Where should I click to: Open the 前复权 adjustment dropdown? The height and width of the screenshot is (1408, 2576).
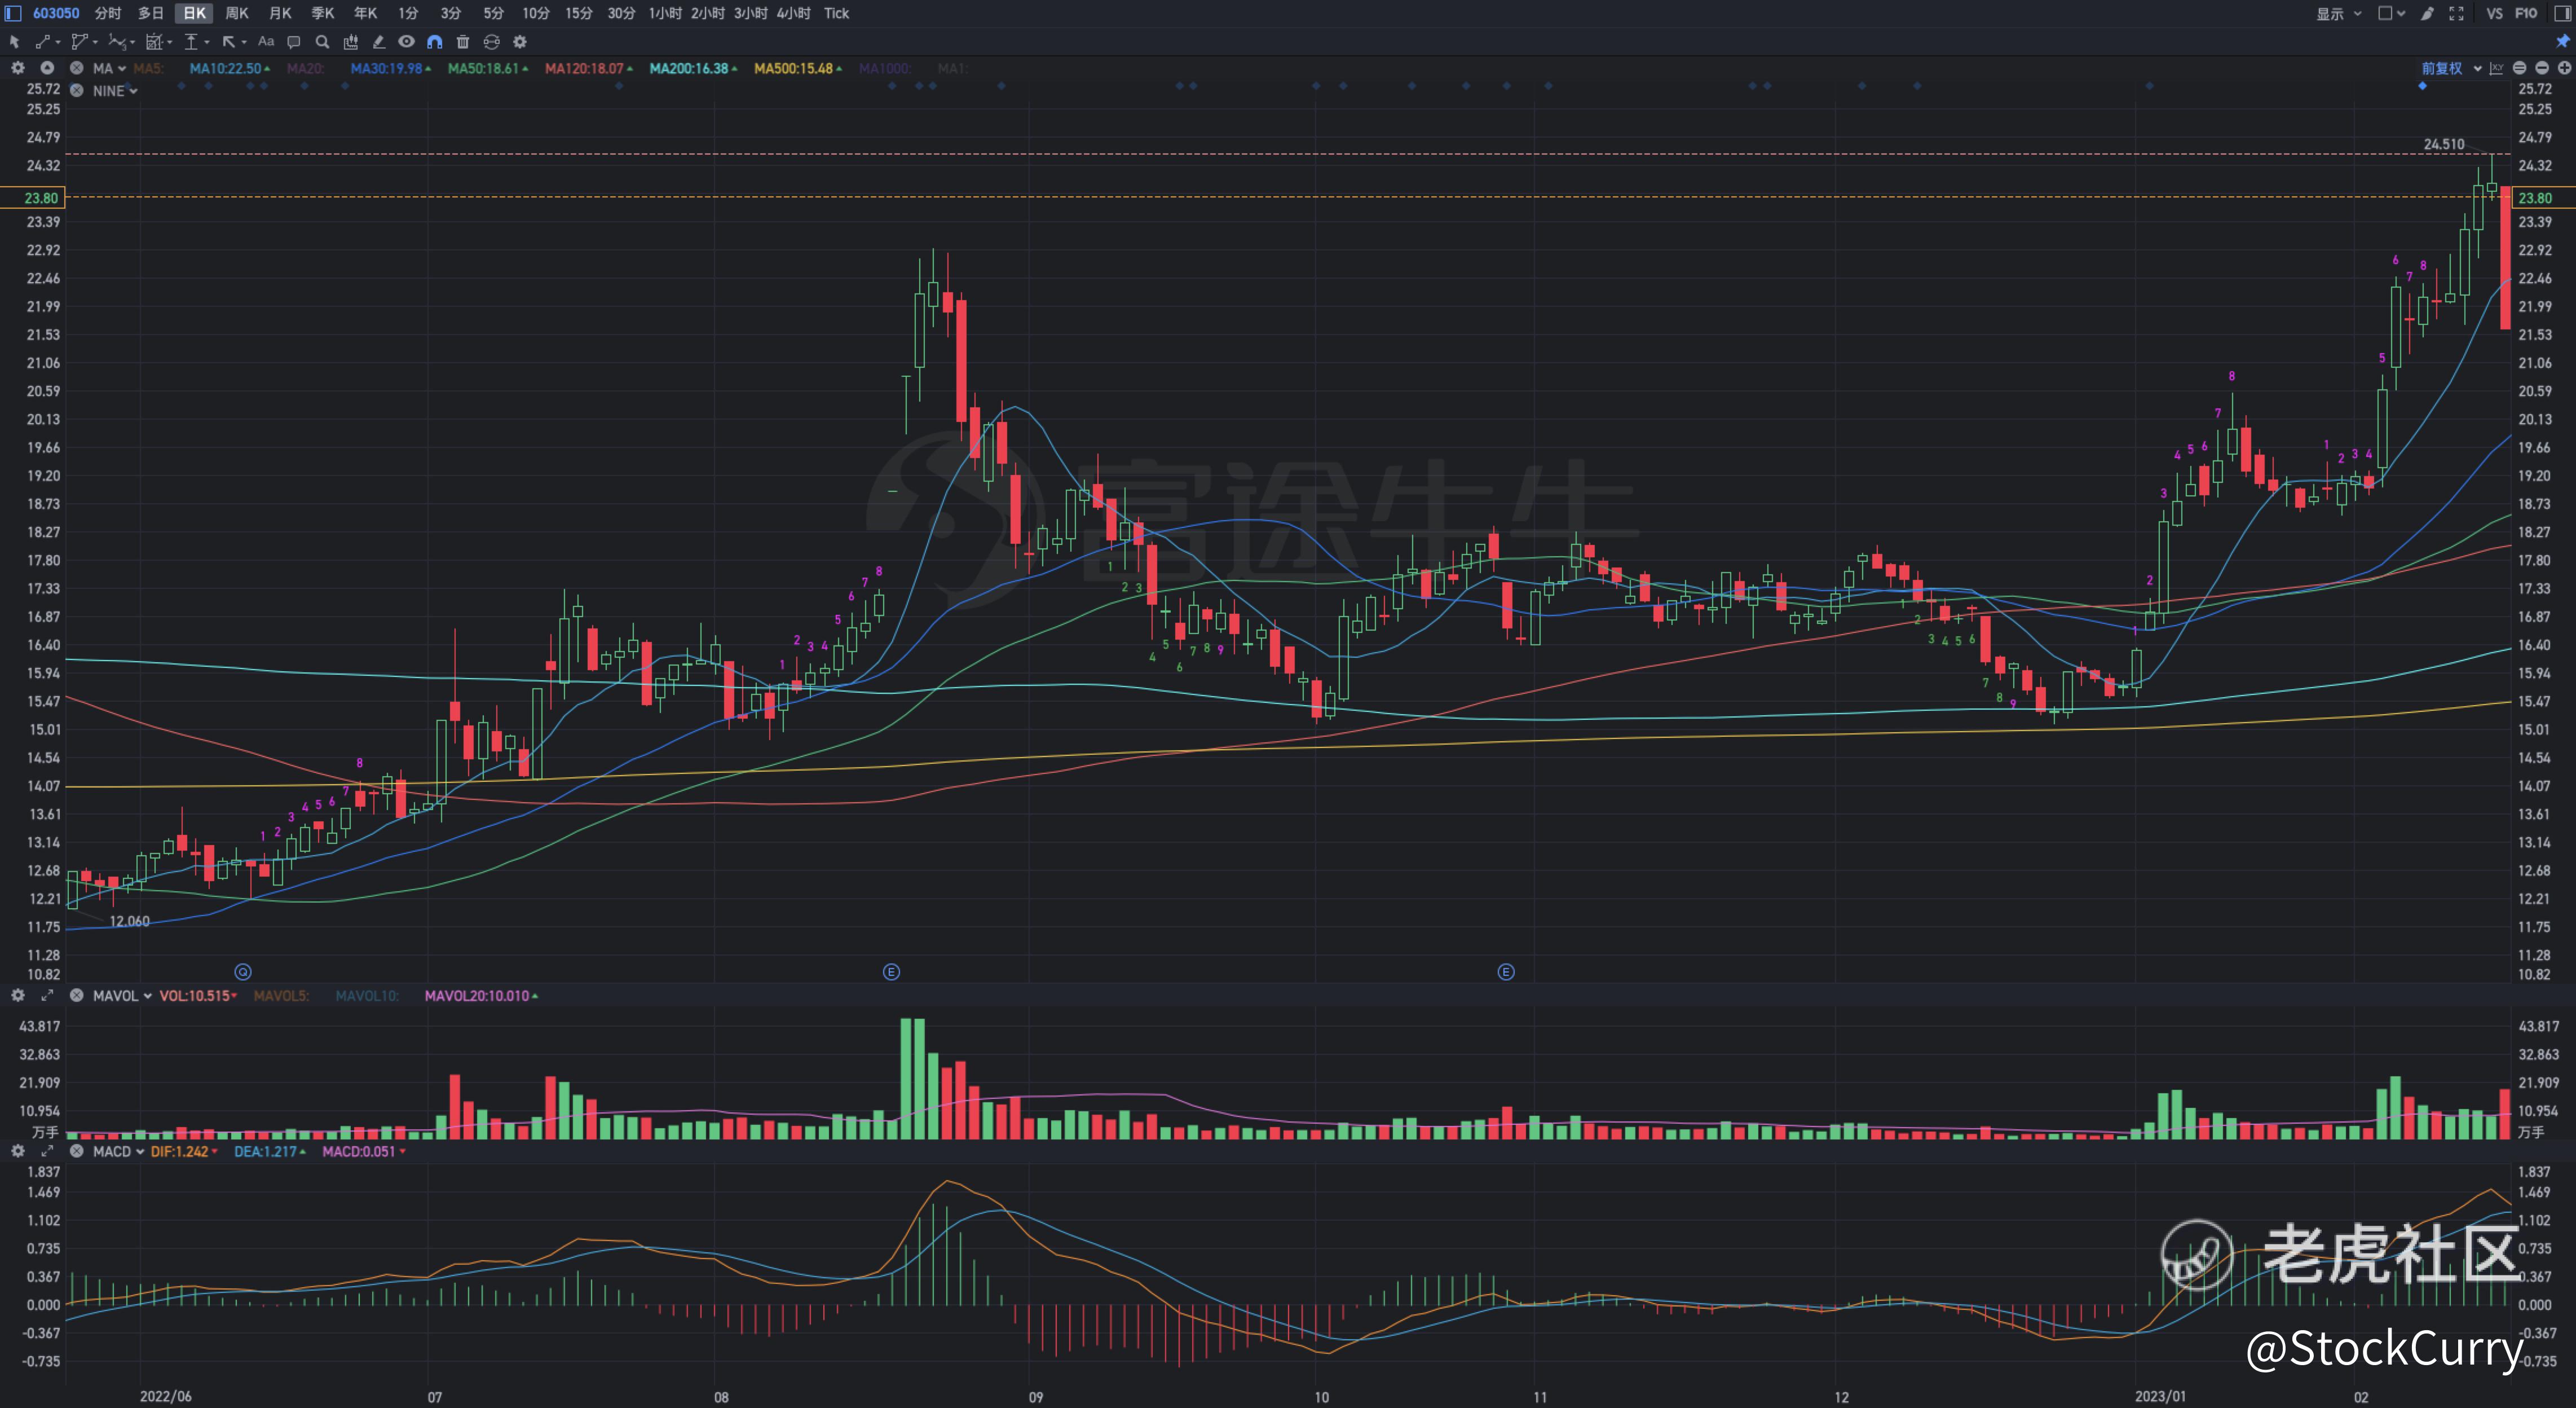coord(2450,68)
